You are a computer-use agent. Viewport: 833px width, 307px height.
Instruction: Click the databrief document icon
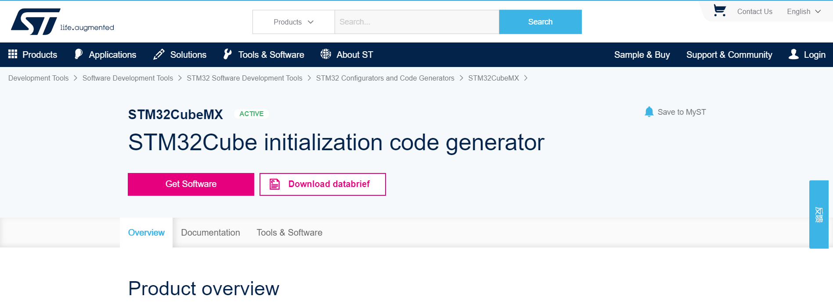click(x=274, y=184)
